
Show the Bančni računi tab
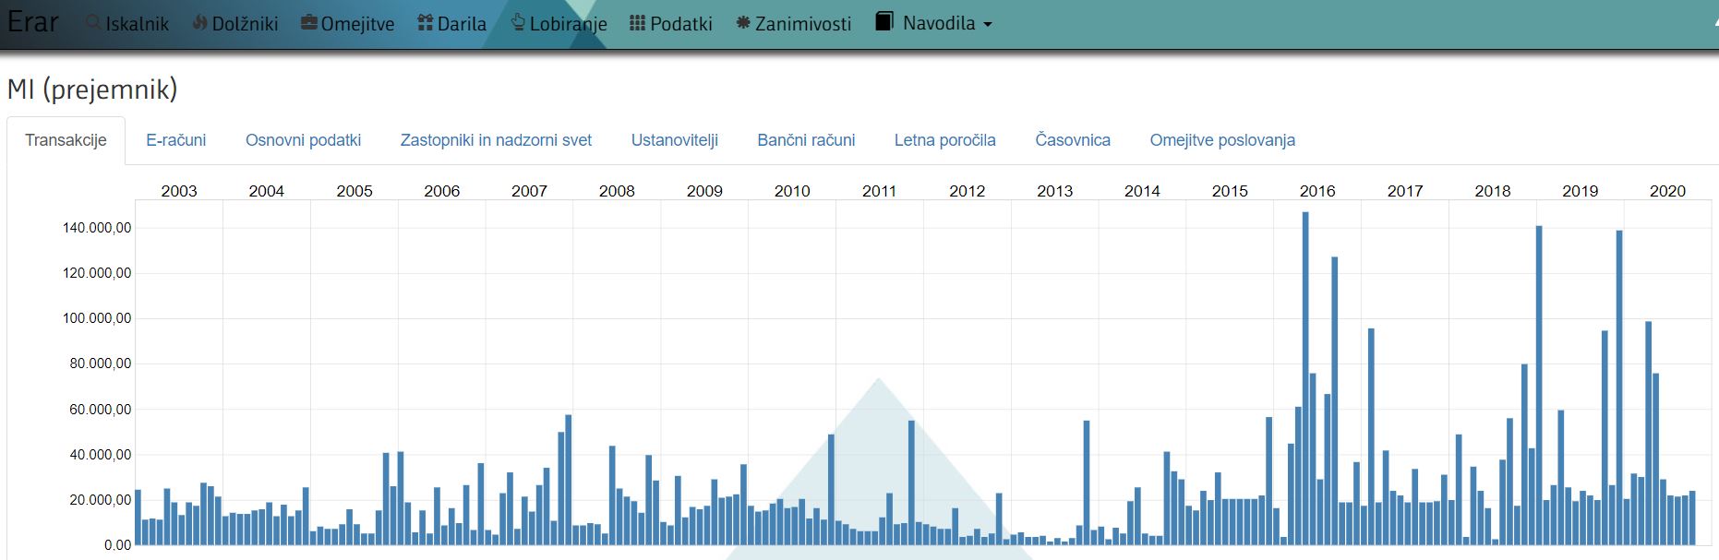(806, 140)
